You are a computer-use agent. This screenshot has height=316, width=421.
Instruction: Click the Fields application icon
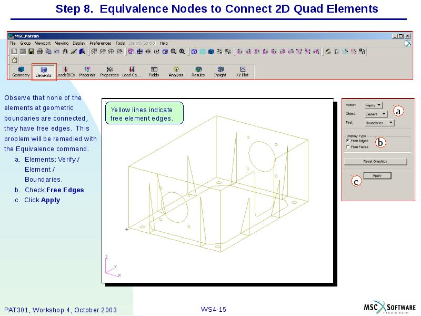(x=154, y=71)
